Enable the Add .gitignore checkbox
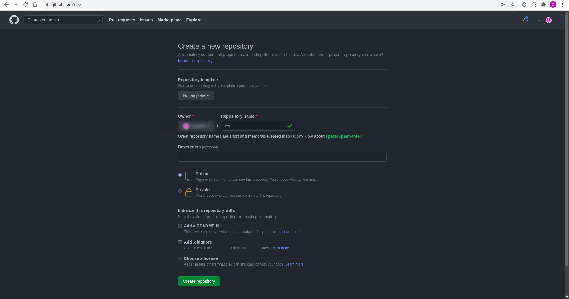 point(180,242)
